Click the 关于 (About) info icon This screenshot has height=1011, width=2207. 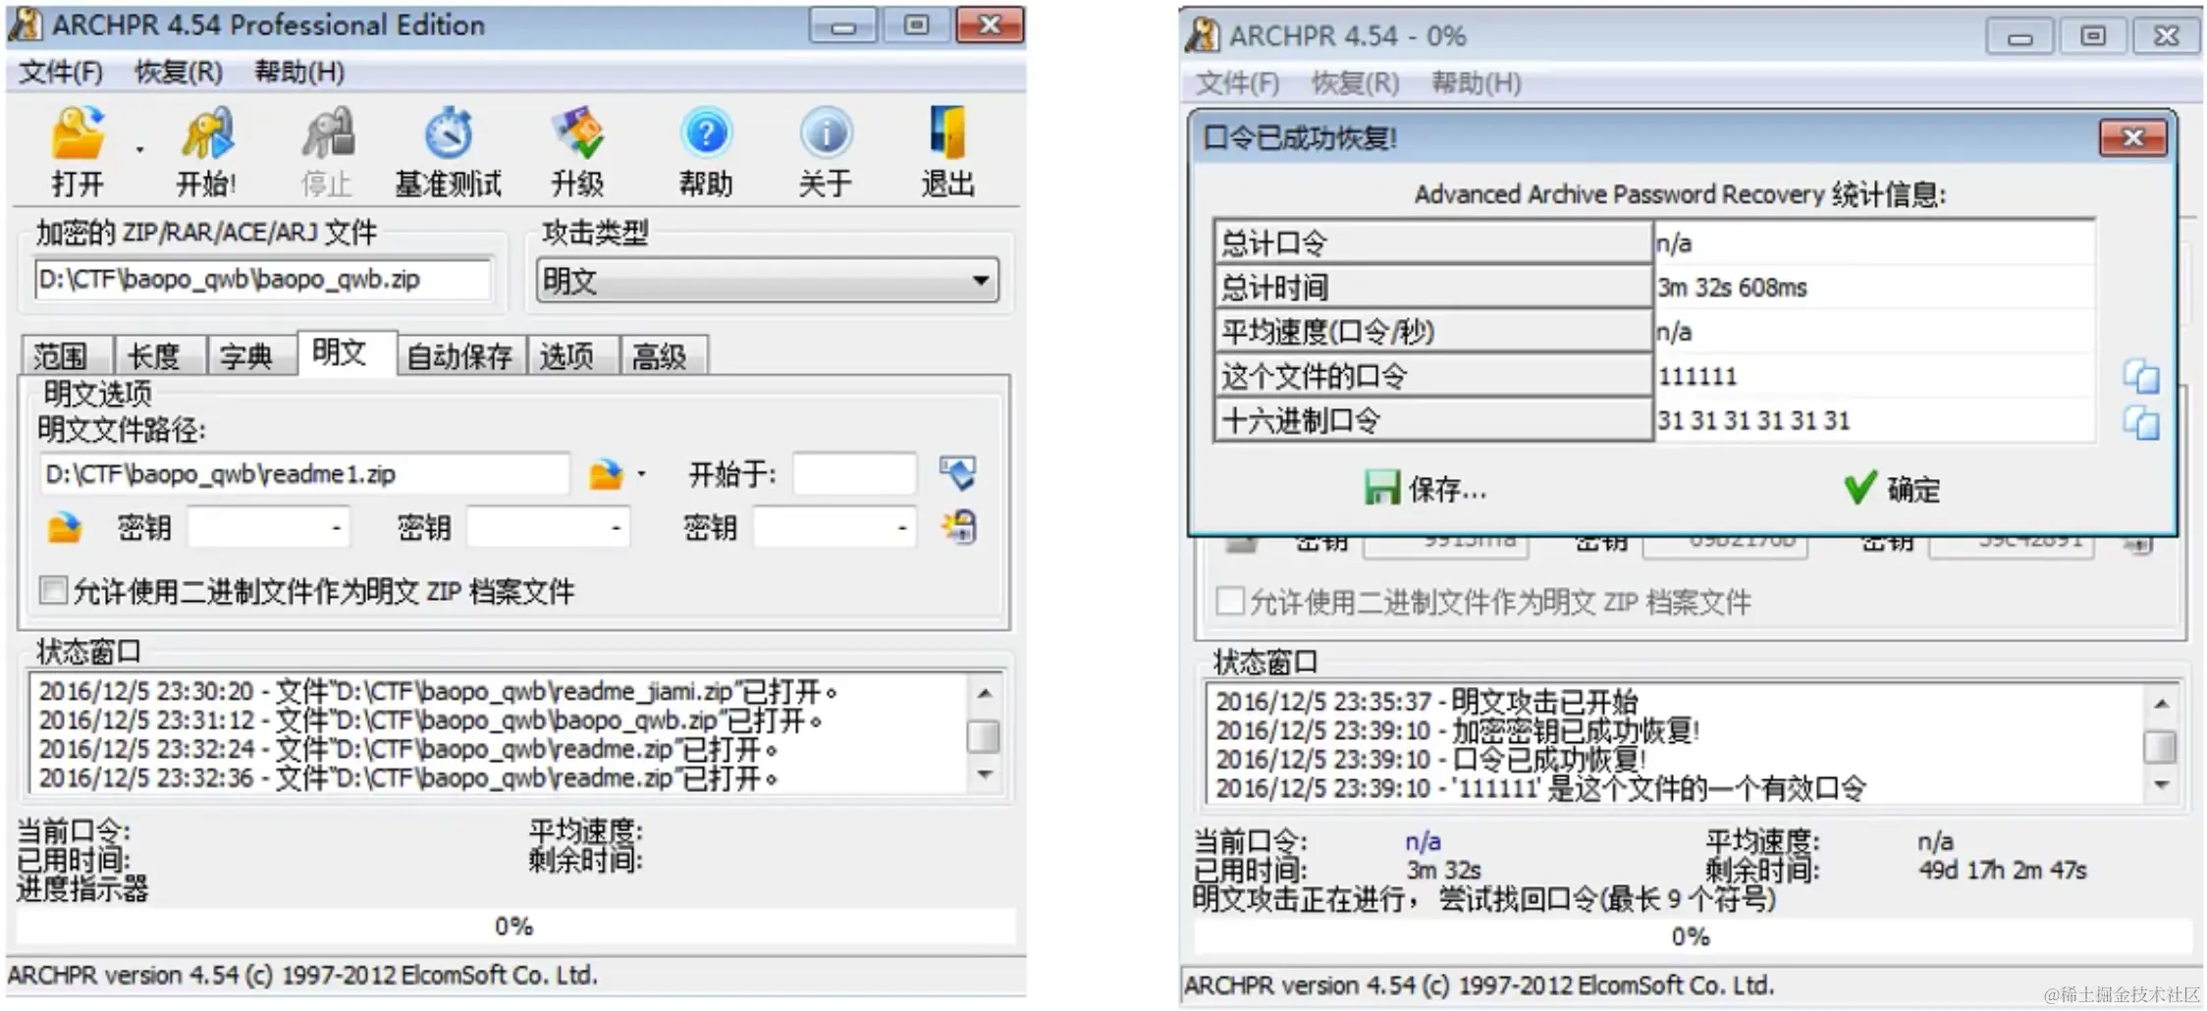tap(826, 134)
